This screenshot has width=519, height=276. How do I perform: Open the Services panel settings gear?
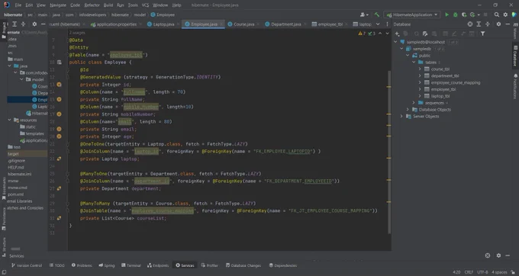498,255
